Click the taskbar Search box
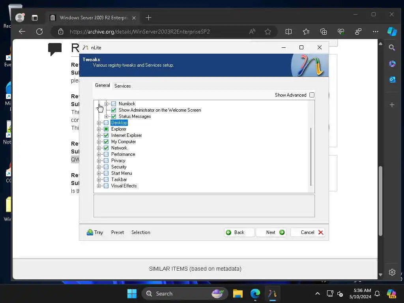Viewport: 404px width, 303px height. tap(185, 294)
